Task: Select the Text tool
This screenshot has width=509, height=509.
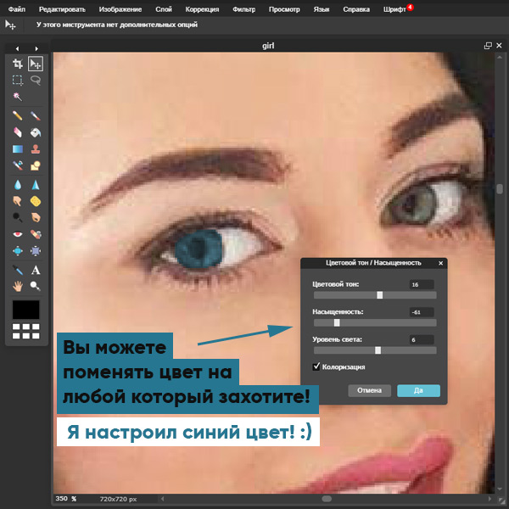Action: click(x=35, y=270)
